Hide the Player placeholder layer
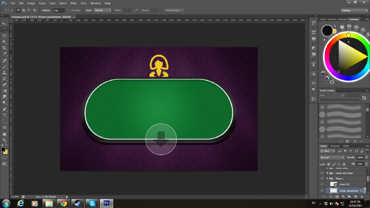This screenshot has width=370, height=208. click(322, 190)
